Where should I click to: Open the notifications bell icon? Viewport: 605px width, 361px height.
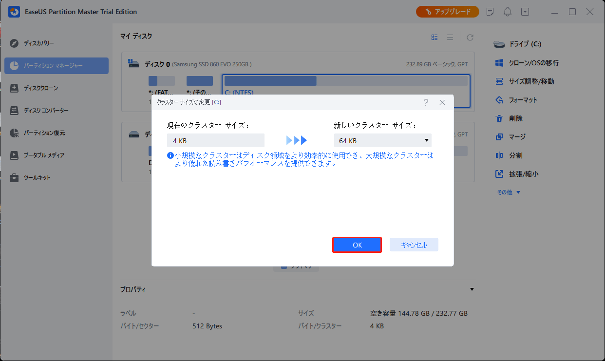click(x=508, y=12)
